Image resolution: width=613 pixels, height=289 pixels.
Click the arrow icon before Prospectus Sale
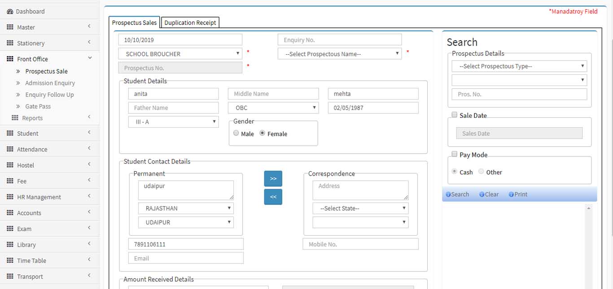(x=18, y=71)
